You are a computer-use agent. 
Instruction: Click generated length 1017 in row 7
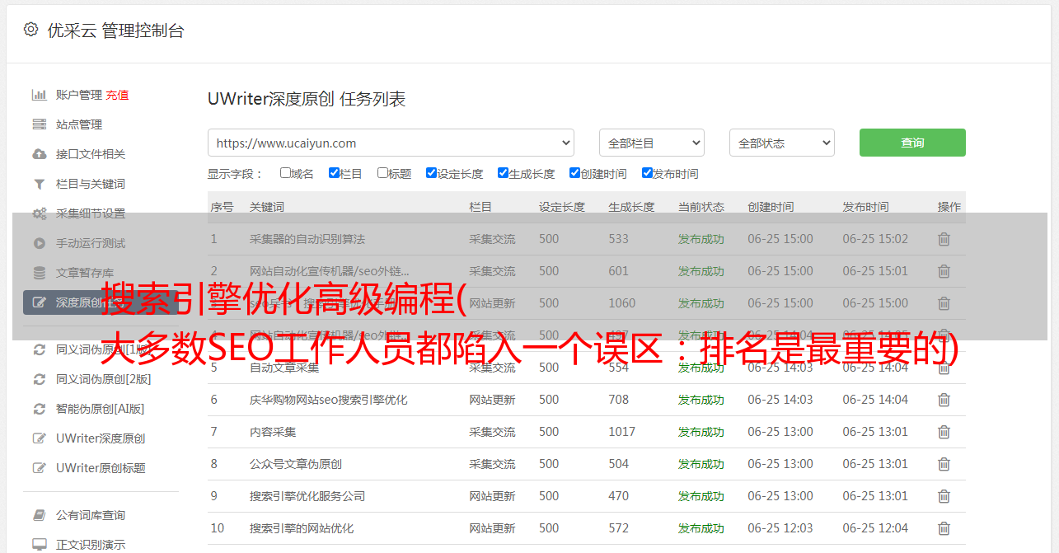pos(622,432)
